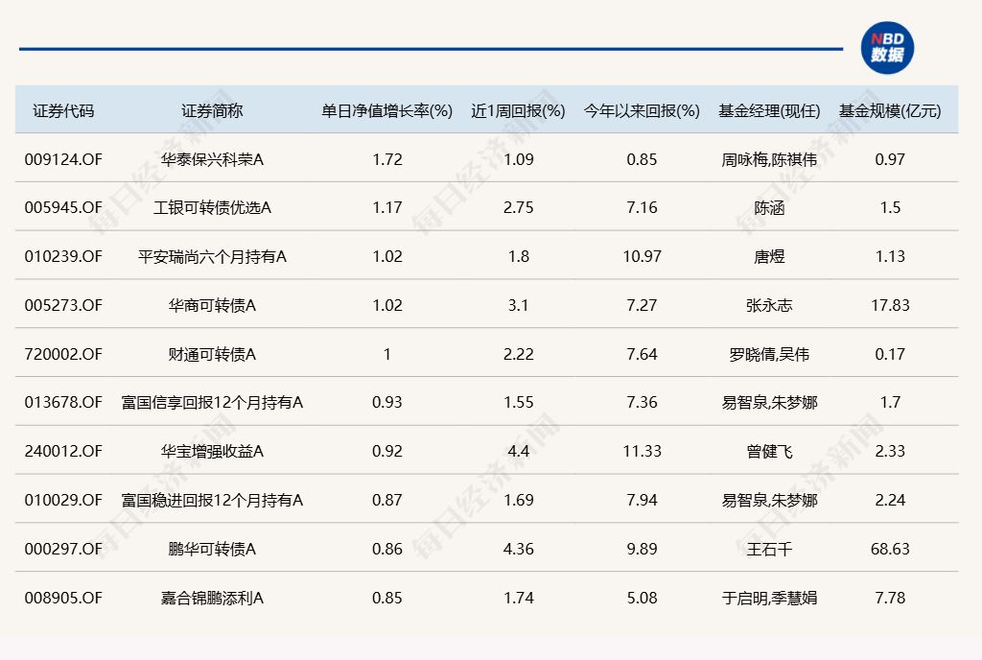Click year-to-date return value 7.64
Screen dimensions: 982x660
pos(642,354)
